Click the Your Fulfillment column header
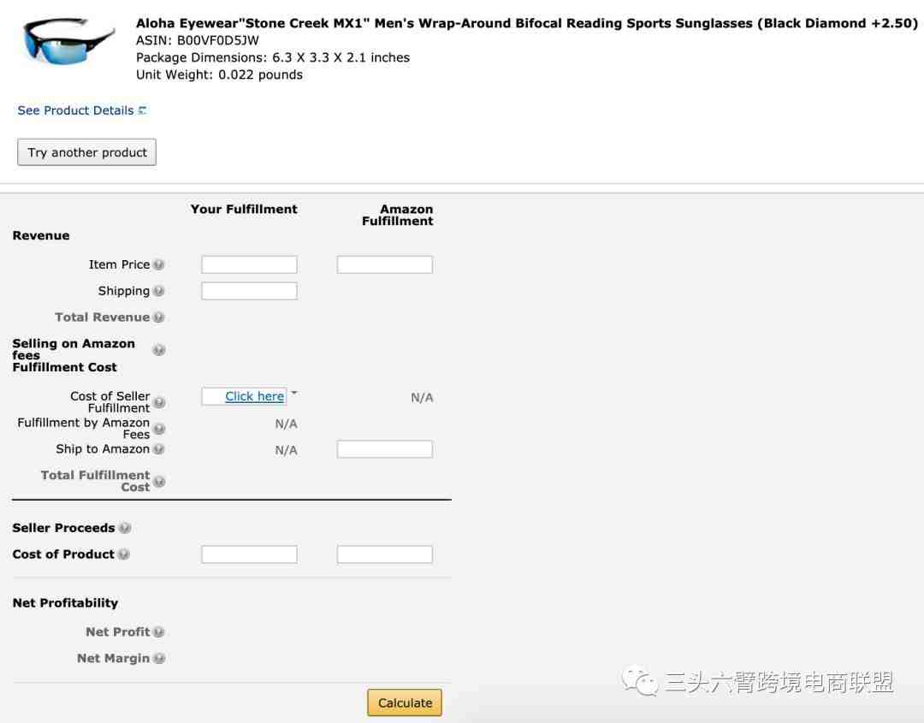Screen dimensions: 924x723 tap(244, 209)
